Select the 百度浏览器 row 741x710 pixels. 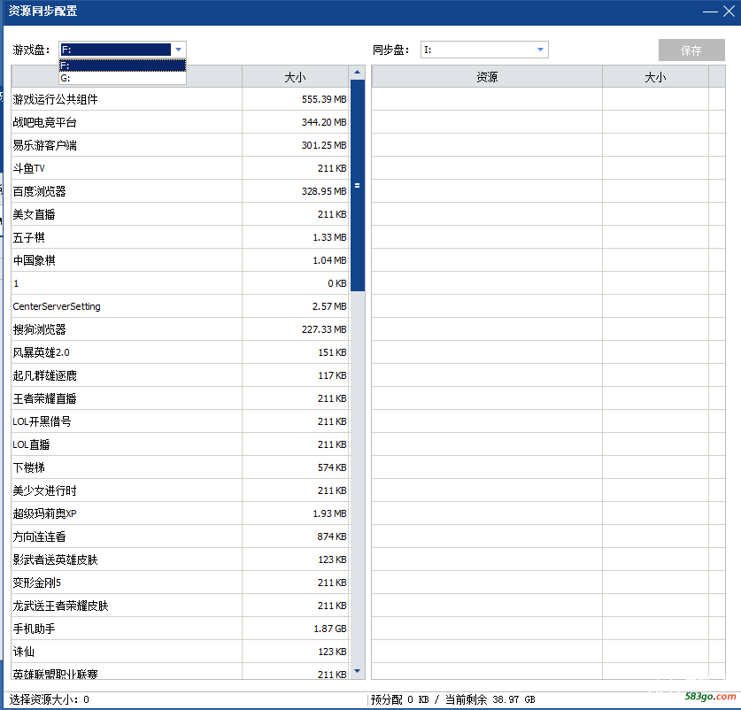[180, 191]
